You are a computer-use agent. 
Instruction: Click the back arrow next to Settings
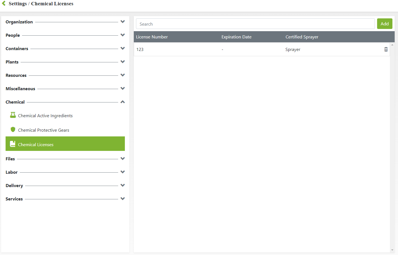[4, 3]
